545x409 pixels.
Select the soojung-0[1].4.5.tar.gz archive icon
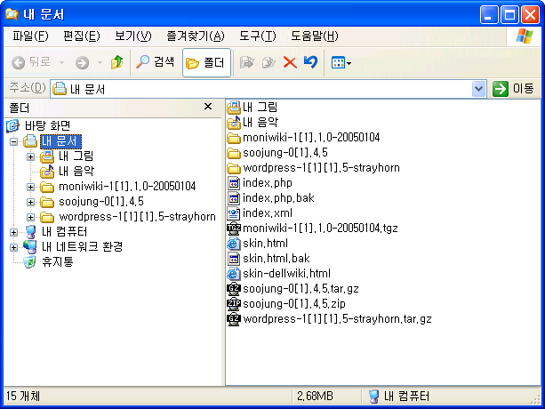coord(234,289)
